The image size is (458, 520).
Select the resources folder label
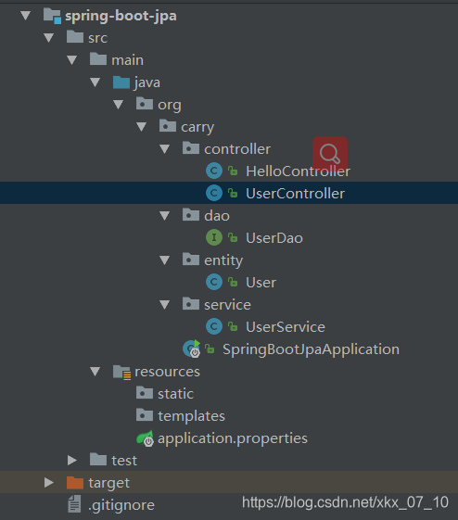coord(167,372)
